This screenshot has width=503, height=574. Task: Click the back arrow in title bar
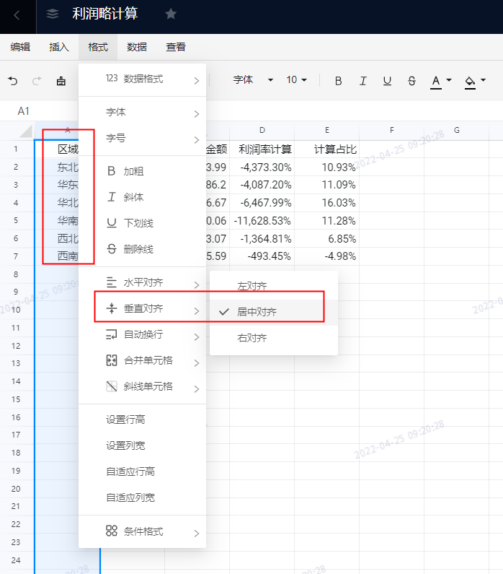pos(17,14)
